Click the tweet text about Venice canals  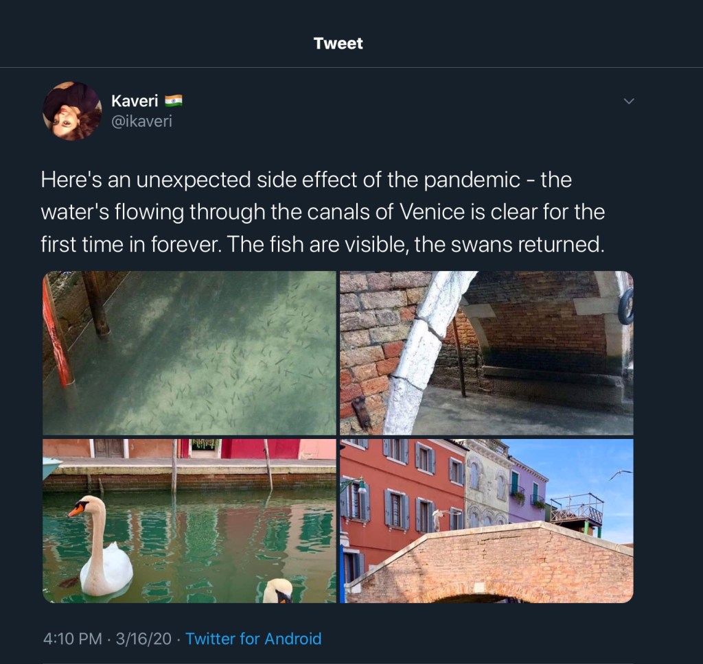point(323,213)
